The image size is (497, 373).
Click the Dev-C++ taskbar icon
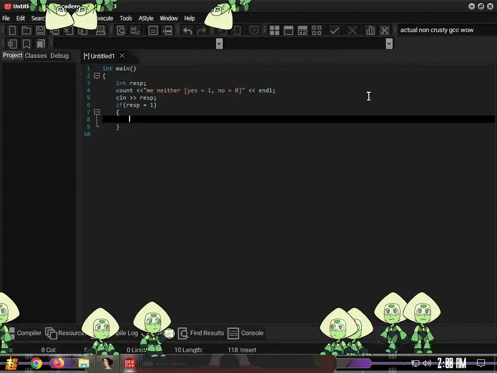point(129,363)
